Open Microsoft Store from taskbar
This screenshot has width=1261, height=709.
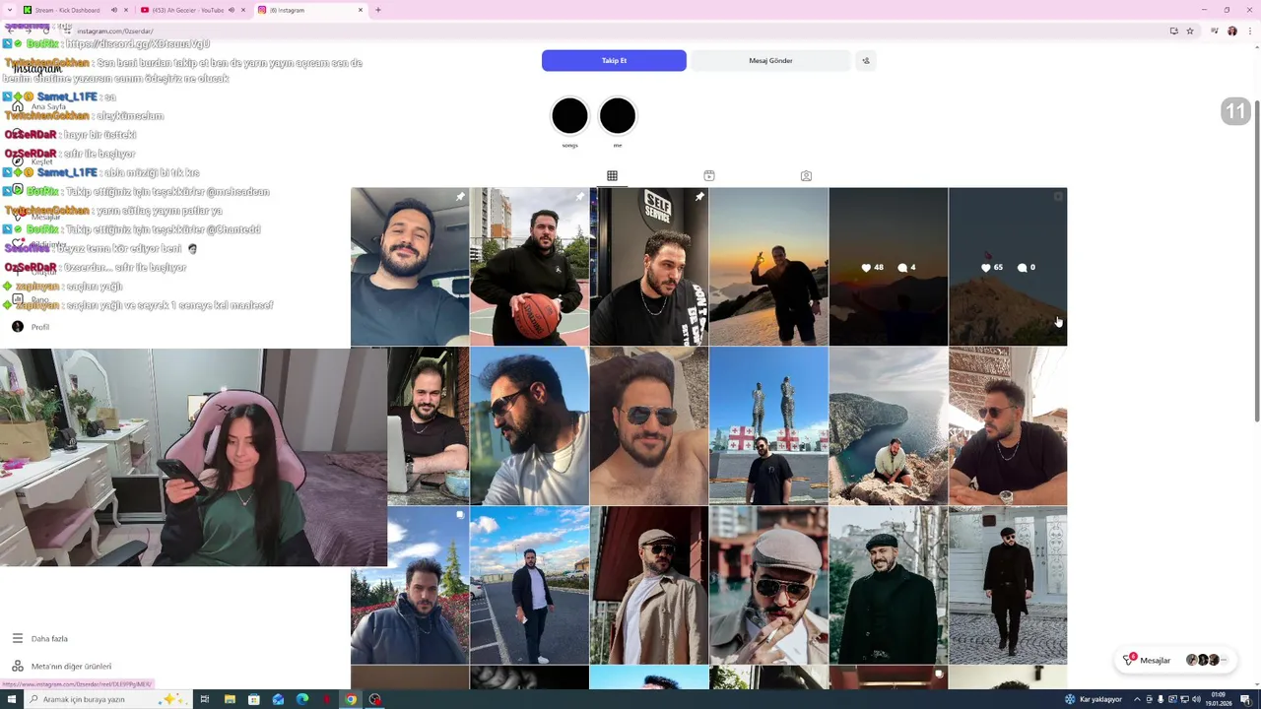coord(254,699)
